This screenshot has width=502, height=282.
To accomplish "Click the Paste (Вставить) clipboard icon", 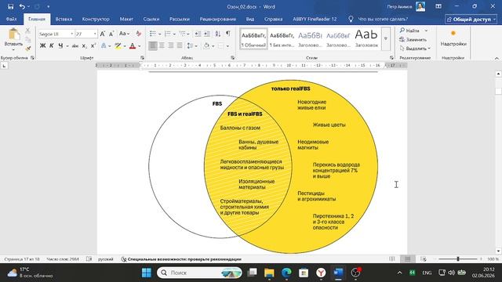I will (x=13, y=34).
